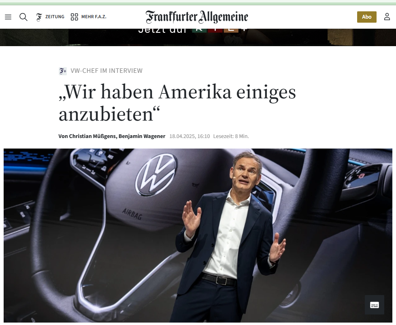This screenshot has width=396, height=325.
Task: Open the article headline about Amerika
Action: click(177, 103)
